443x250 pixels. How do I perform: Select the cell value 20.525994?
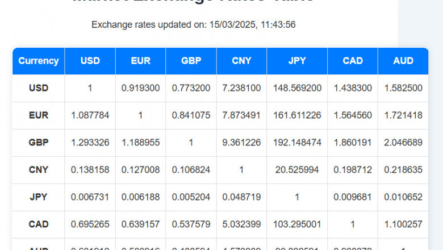pos(297,170)
